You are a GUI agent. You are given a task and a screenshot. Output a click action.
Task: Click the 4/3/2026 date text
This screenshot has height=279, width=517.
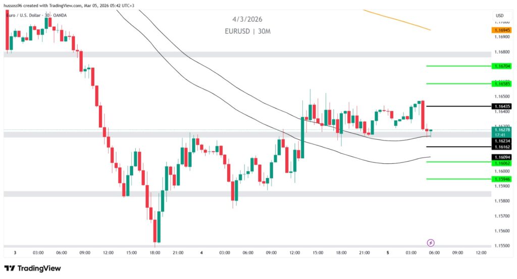click(247, 19)
